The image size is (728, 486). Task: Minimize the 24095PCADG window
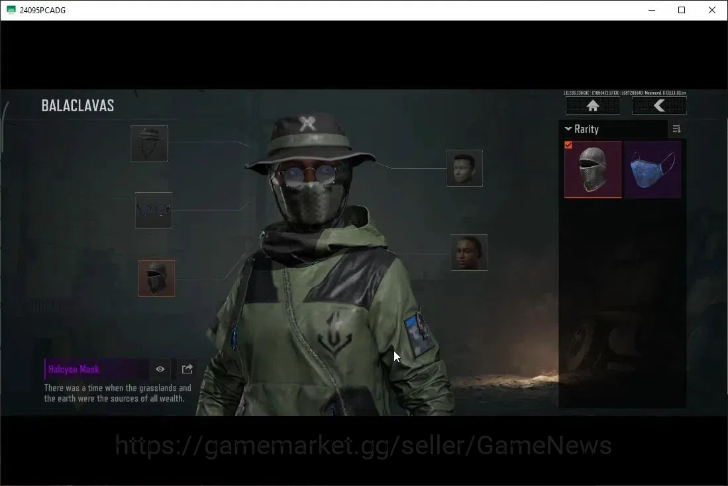(x=652, y=10)
